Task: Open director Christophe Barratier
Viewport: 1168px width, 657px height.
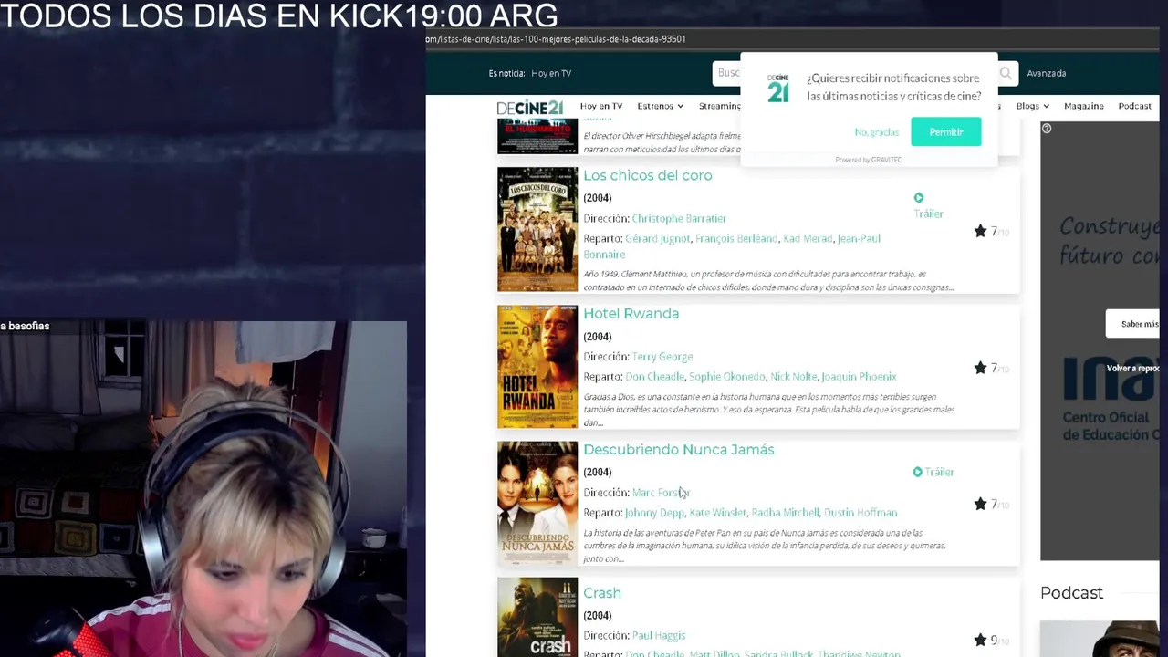Action: [x=679, y=218]
